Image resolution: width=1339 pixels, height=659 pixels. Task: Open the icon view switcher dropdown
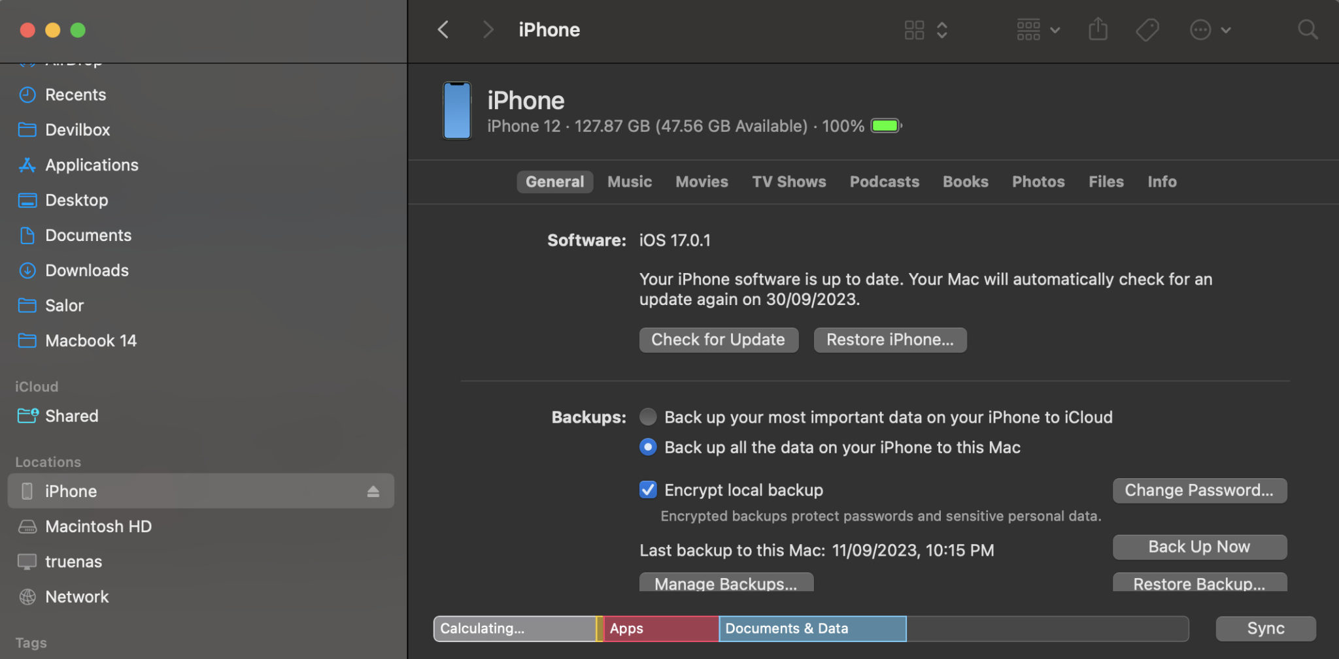[925, 30]
